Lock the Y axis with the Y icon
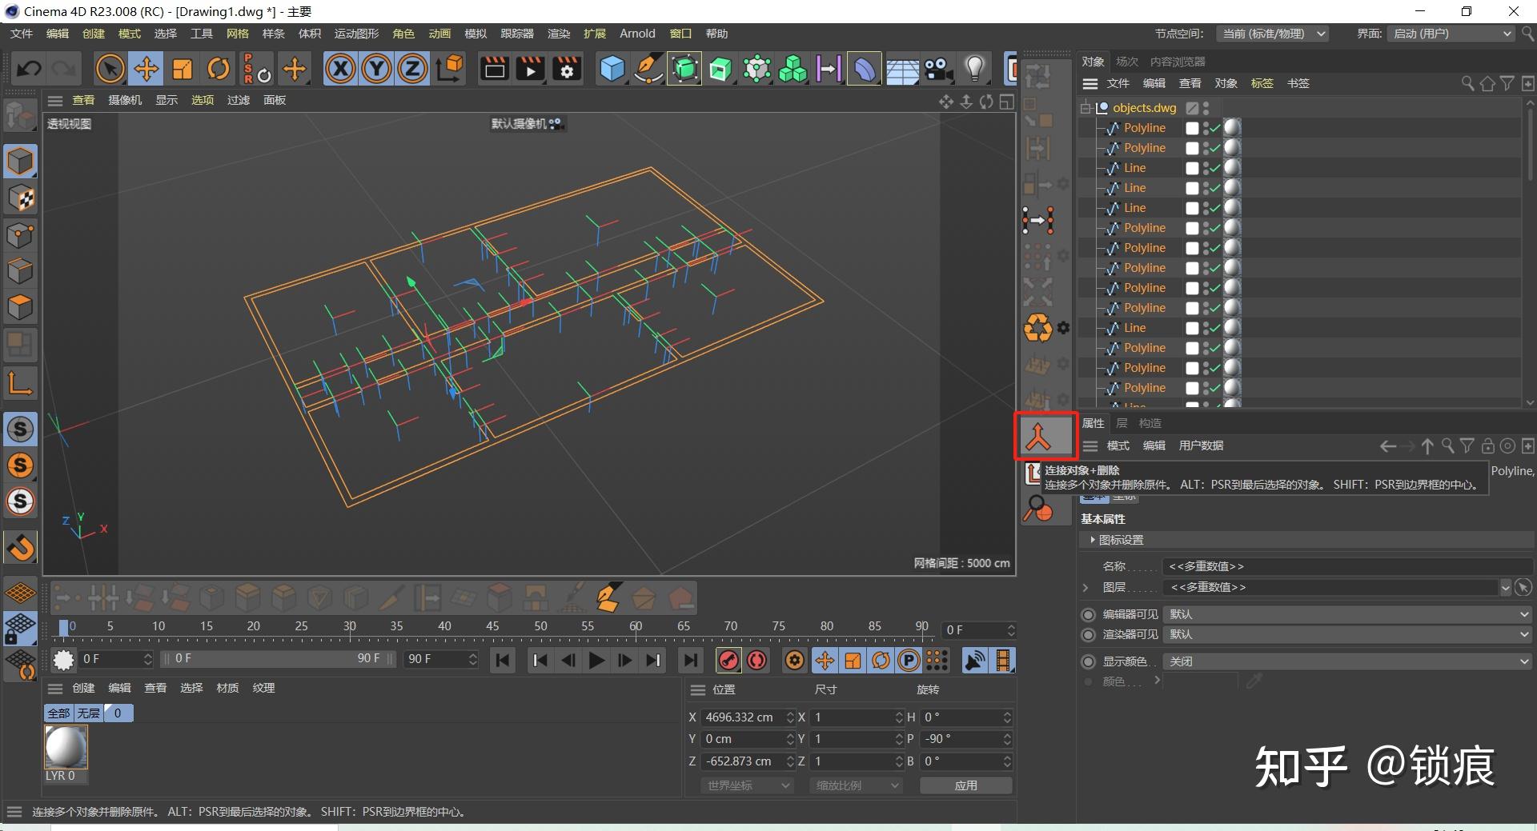1537x831 pixels. (x=375, y=69)
